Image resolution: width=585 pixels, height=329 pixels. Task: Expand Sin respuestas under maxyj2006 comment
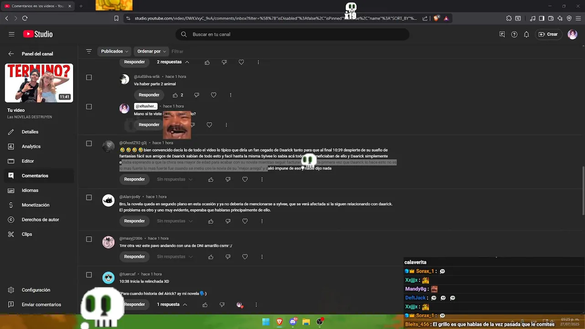[174, 256]
